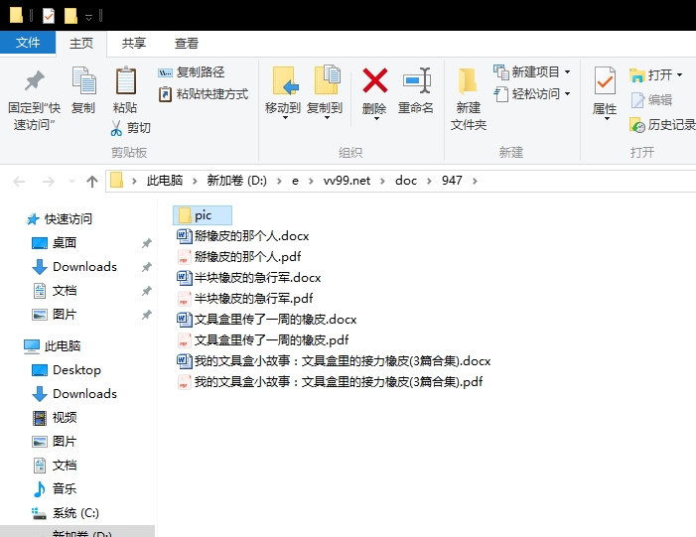Open Quick Access Toolbar customize dropdown

[88, 17]
